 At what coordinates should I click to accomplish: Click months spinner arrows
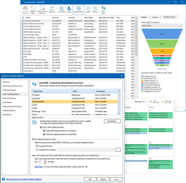pos(45,162)
